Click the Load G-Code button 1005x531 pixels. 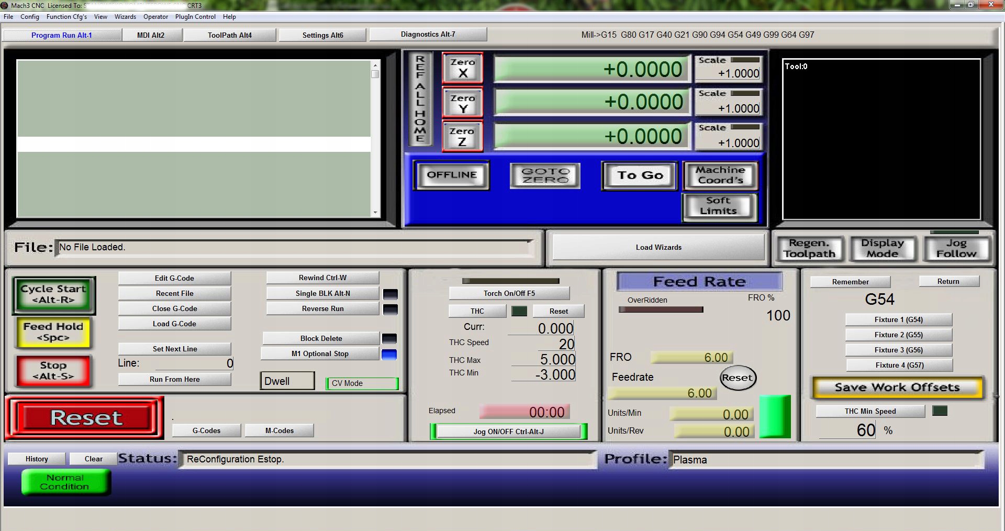click(174, 324)
